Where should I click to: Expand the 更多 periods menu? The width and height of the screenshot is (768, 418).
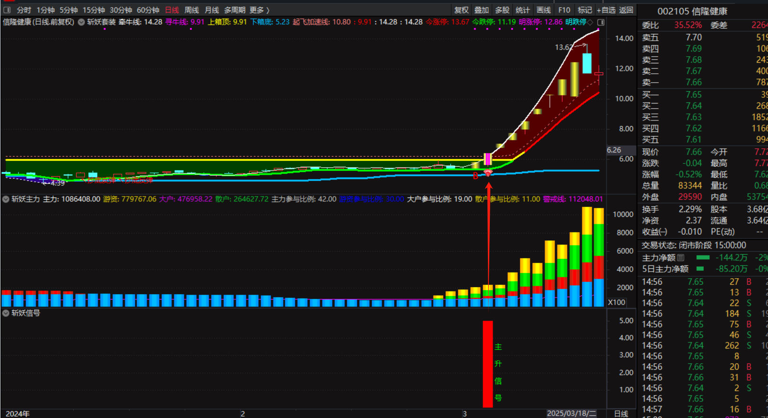click(x=259, y=10)
